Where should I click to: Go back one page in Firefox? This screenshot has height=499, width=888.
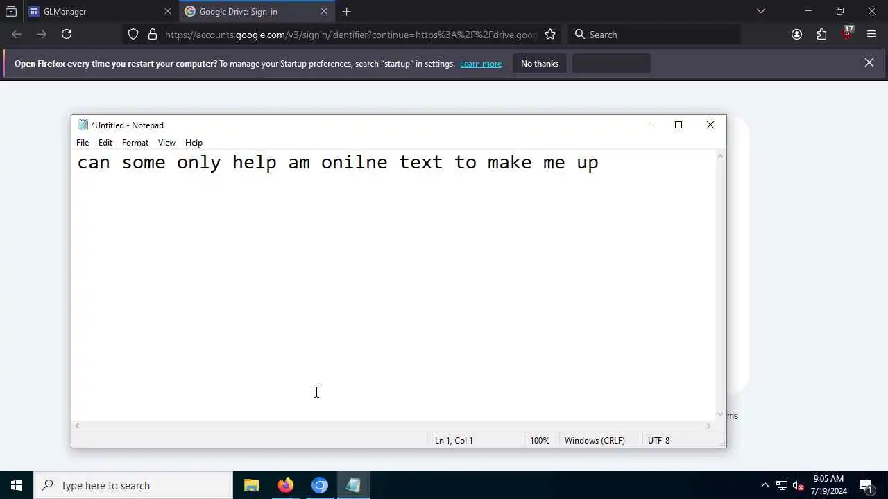(17, 34)
